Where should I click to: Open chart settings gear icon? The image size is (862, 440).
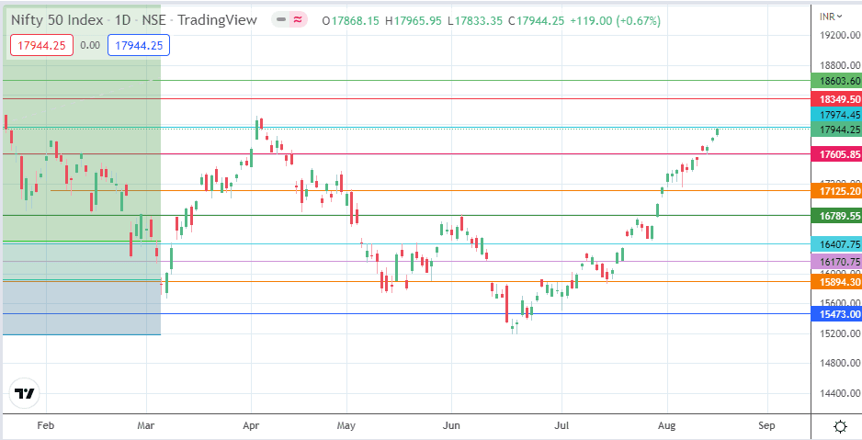point(839,427)
